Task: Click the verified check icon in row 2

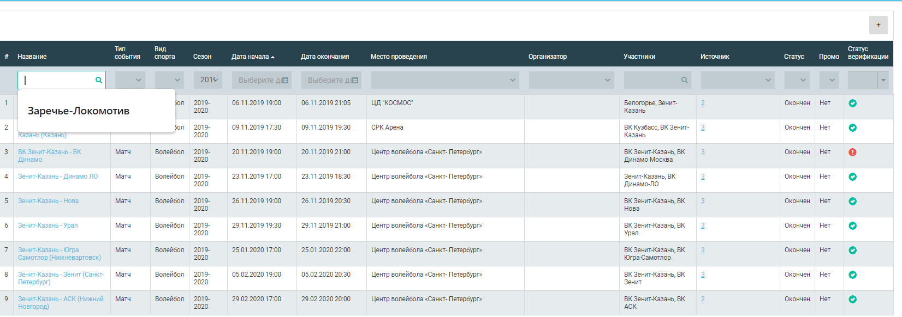Action: [x=852, y=127]
